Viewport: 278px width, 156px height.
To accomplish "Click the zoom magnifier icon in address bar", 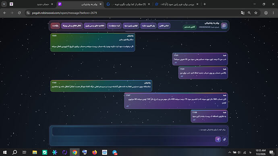I will 249,13.
